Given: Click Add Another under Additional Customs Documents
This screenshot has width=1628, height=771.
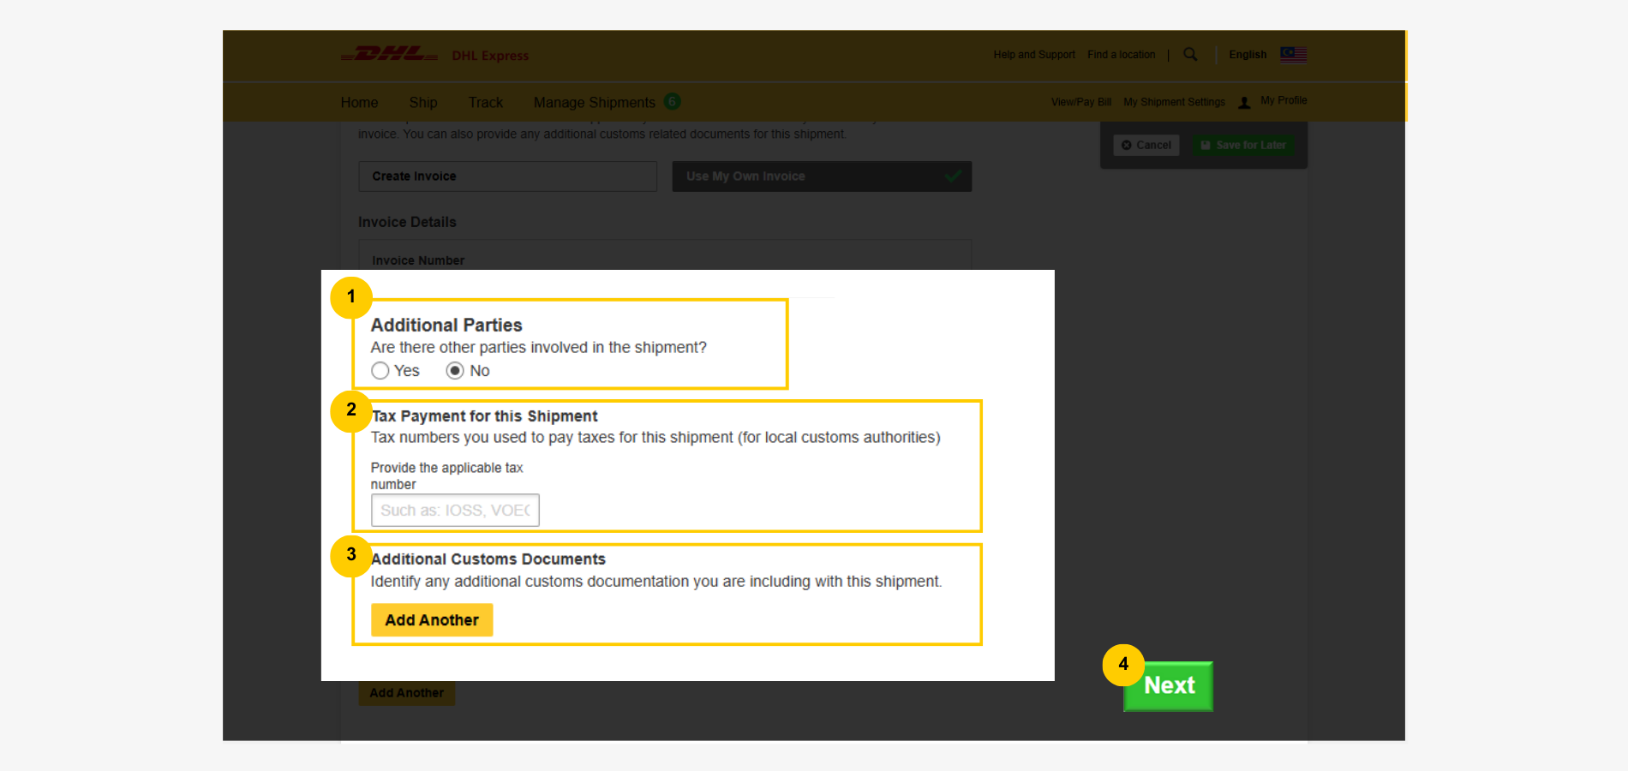Looking at the screenshot, I should pos(432,620).
